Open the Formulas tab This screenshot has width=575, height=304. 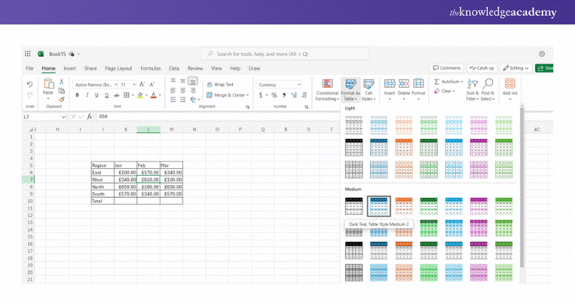pyautogui.click(x=150, y=68)
